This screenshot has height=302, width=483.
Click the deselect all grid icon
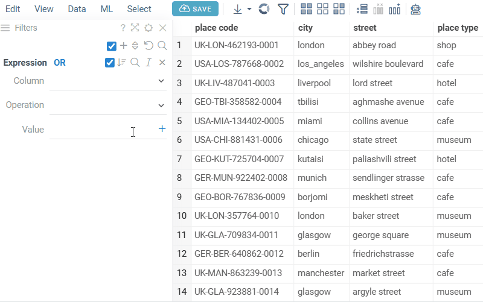322,9
